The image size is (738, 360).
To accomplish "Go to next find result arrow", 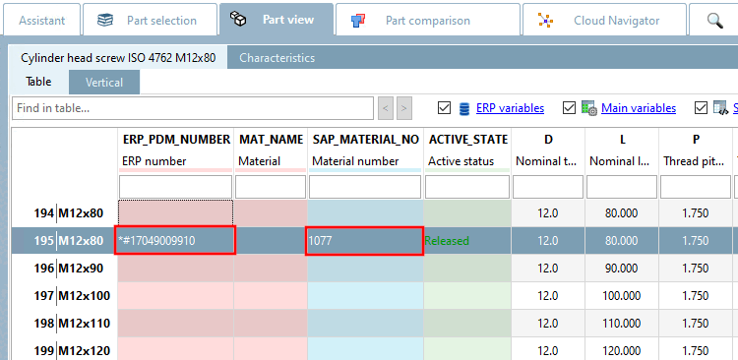I will click(403, 109).
